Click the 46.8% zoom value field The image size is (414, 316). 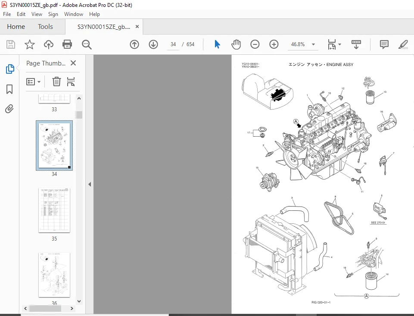pos(298,44)
